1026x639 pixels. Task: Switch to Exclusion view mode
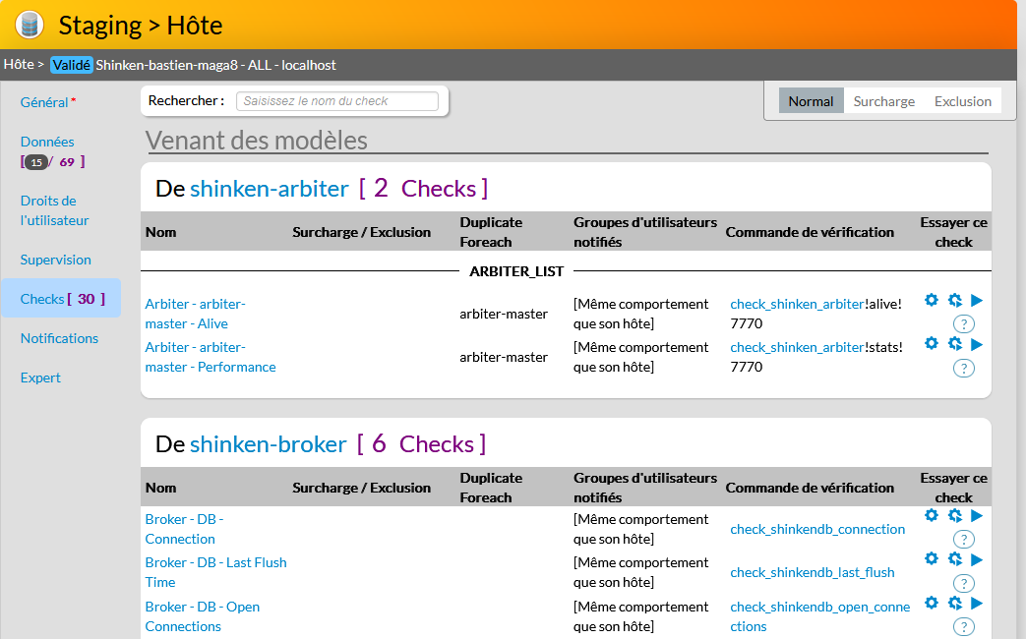click(962, 101)
